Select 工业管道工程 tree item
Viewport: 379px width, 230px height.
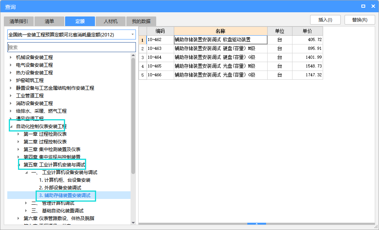30,95
